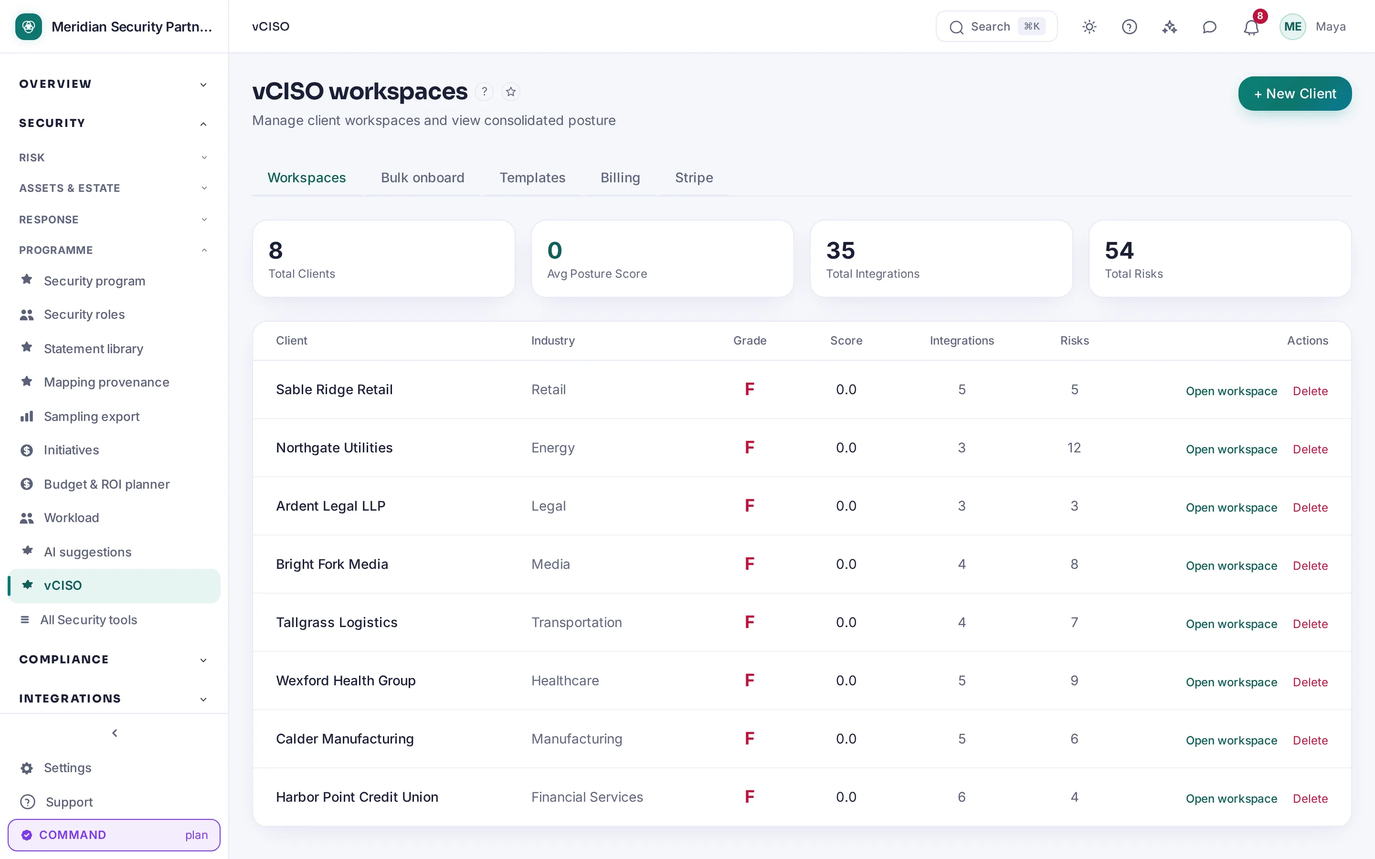Expand the RESPONSE subsection
1375x859 pixels.
click(x=114, y=220)
